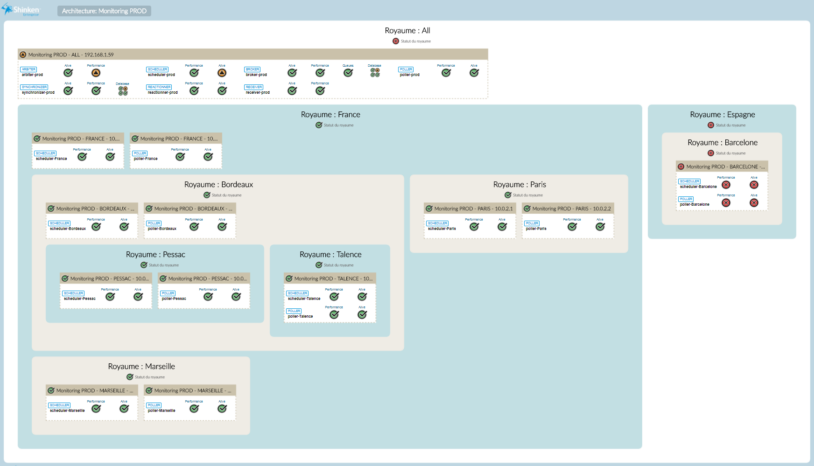Image resolution: width=814 pixels, height=466 pixels.
Task: Click the ARBITER tag above arbiter-prod
Action: pos(28,70)
